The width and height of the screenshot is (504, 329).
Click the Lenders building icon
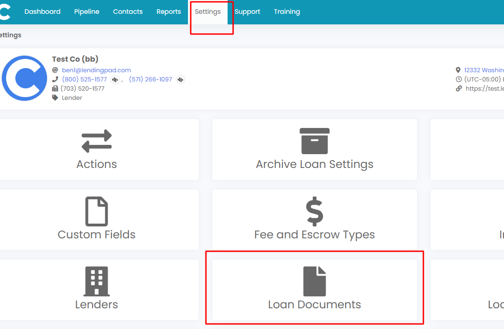[97, 281]
